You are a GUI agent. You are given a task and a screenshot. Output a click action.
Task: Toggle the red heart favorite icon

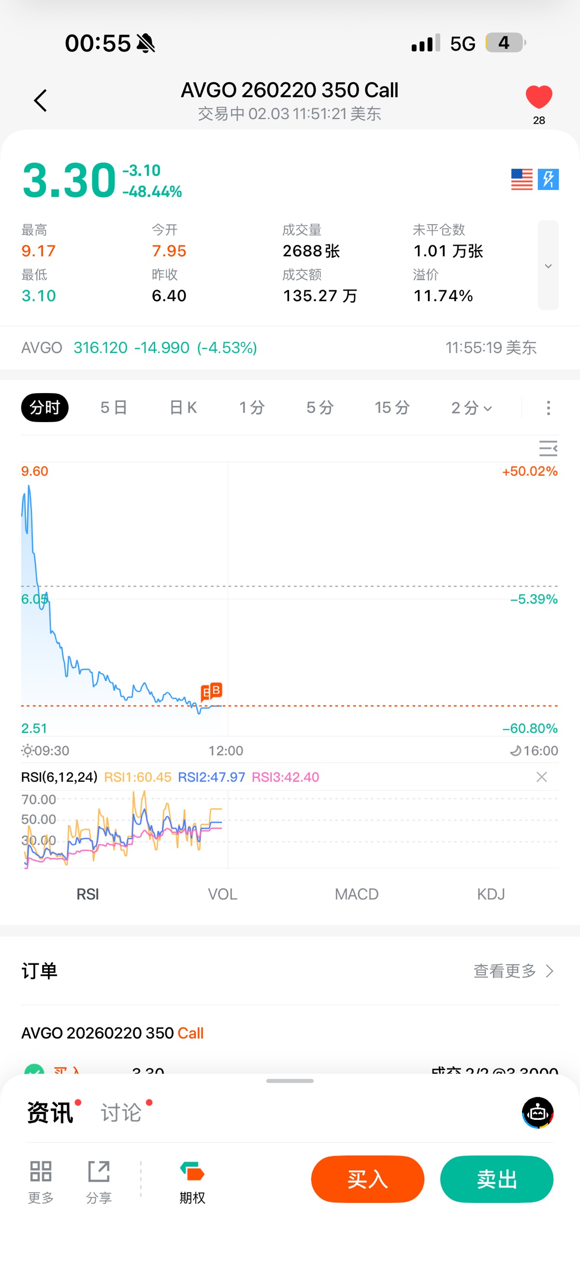pos(538,97)
